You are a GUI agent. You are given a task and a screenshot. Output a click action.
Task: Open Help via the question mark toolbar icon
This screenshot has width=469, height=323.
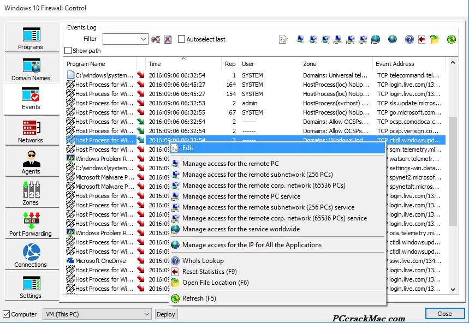click(x=408, y=39)
